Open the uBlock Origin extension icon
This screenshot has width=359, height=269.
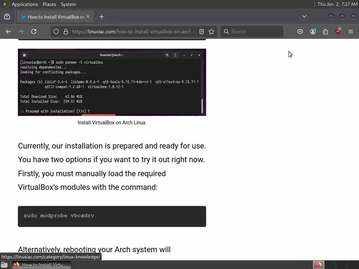tap(338, 31)
